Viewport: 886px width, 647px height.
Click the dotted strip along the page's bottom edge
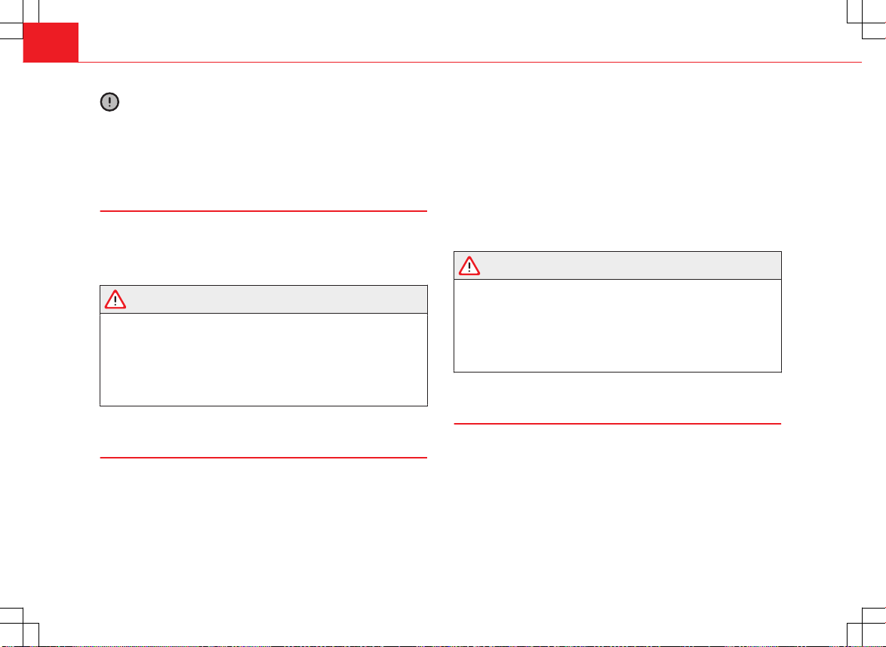pos(443,646)
